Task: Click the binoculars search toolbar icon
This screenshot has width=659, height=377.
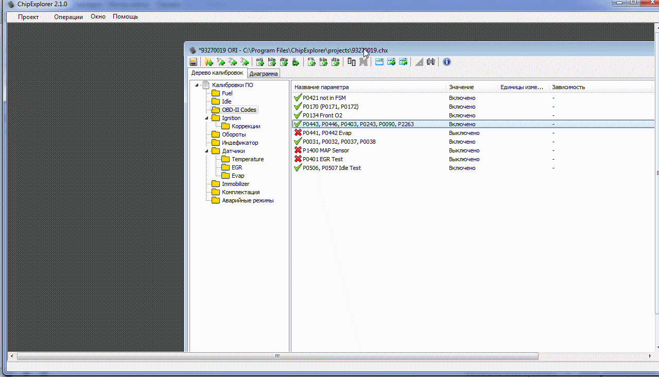Action: (x=431, y=62)
